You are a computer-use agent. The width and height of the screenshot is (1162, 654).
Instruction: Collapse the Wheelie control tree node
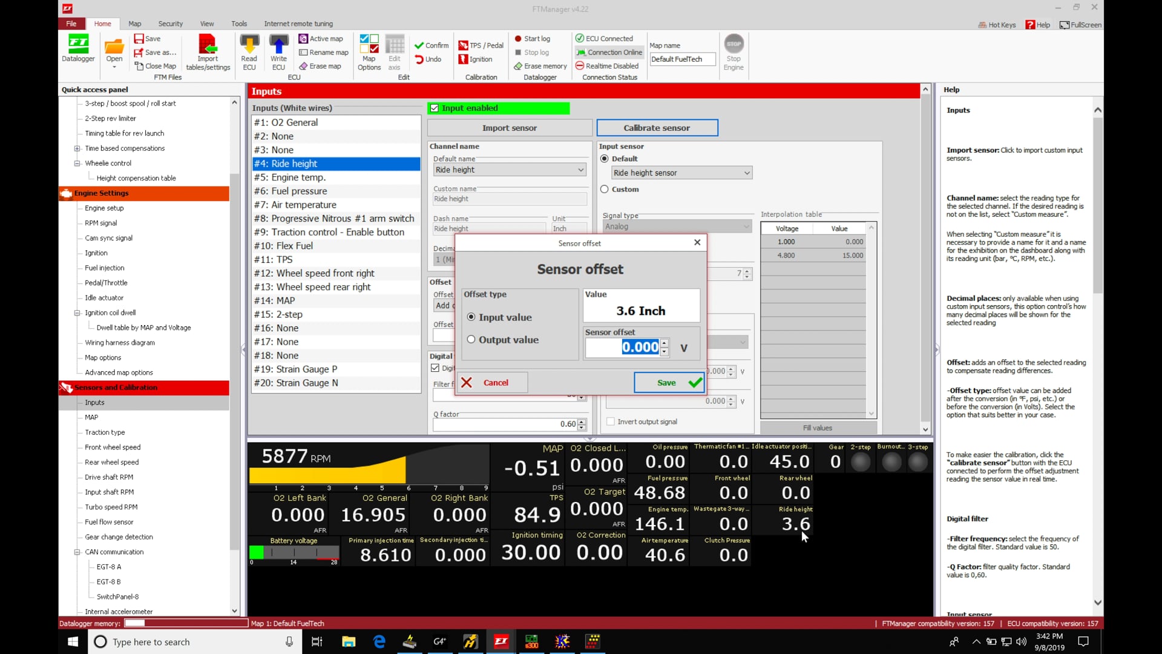pyautogui.click(x=77, y=163)
